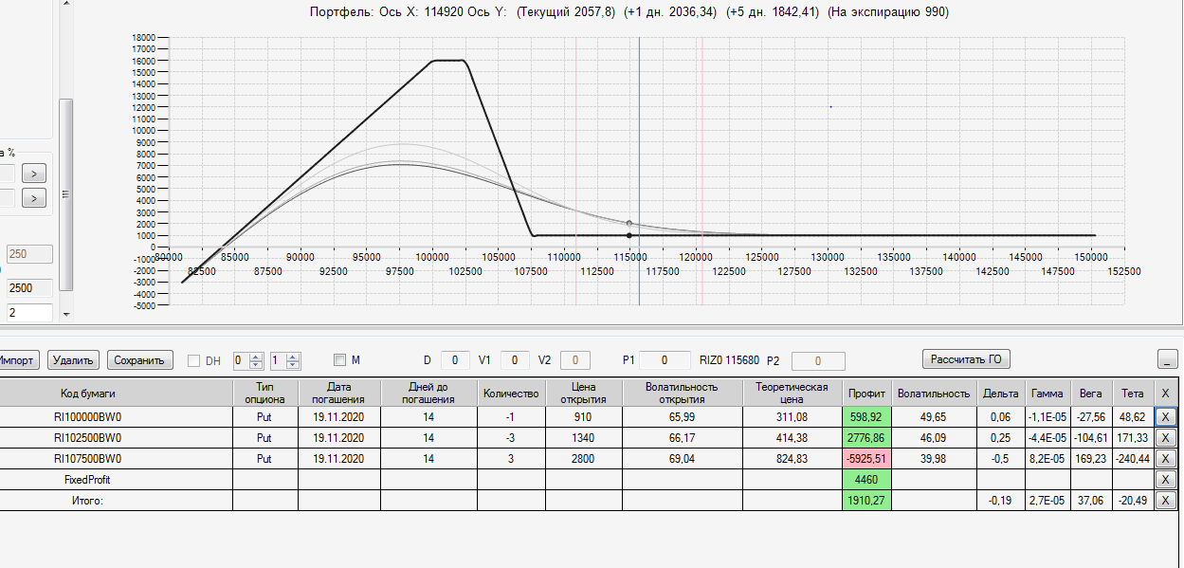Collapse the table panel with the underscore button
This screenshot has height=568, width=1184.
[x=1168, y=359]
